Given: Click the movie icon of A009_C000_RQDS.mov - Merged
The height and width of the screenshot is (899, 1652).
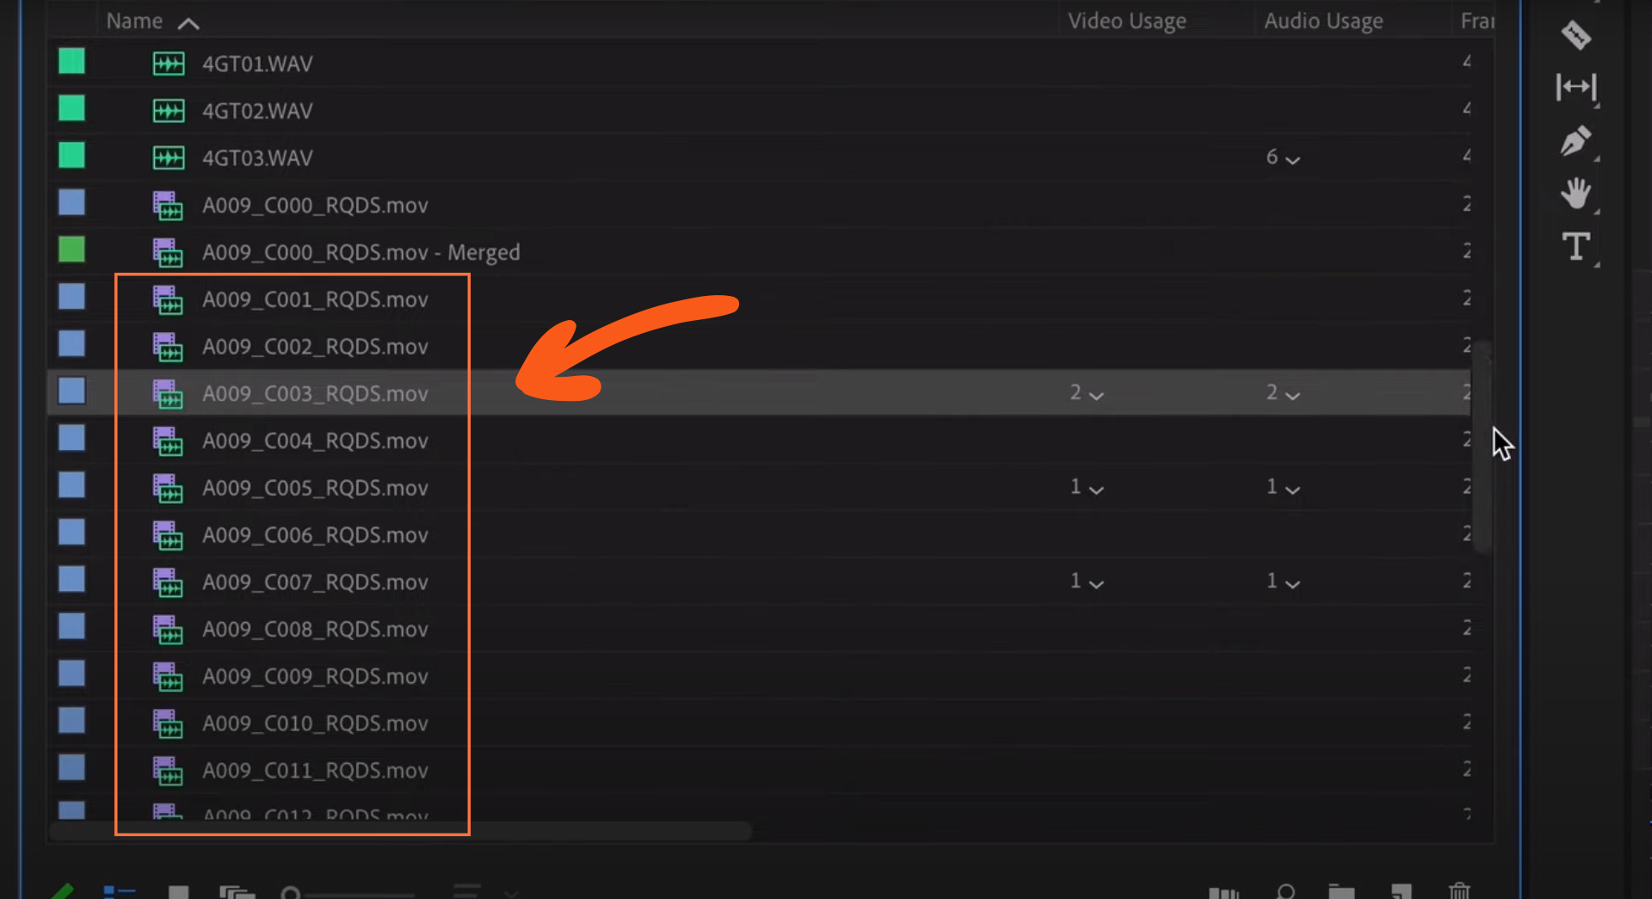Looking at the screenshot, I should tap(168, 253).
